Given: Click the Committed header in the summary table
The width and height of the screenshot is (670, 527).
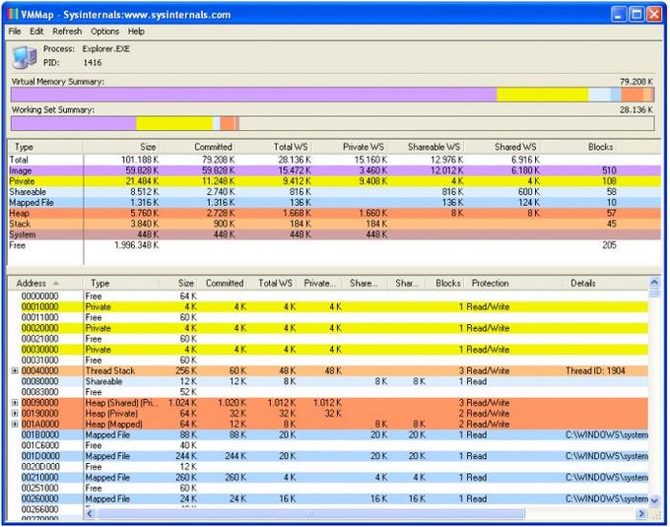Looking at the screenshot, I should (x=197, y=147).
